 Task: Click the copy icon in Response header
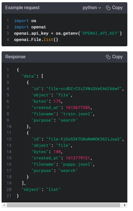pyautogui.click(x=108, y=57)
